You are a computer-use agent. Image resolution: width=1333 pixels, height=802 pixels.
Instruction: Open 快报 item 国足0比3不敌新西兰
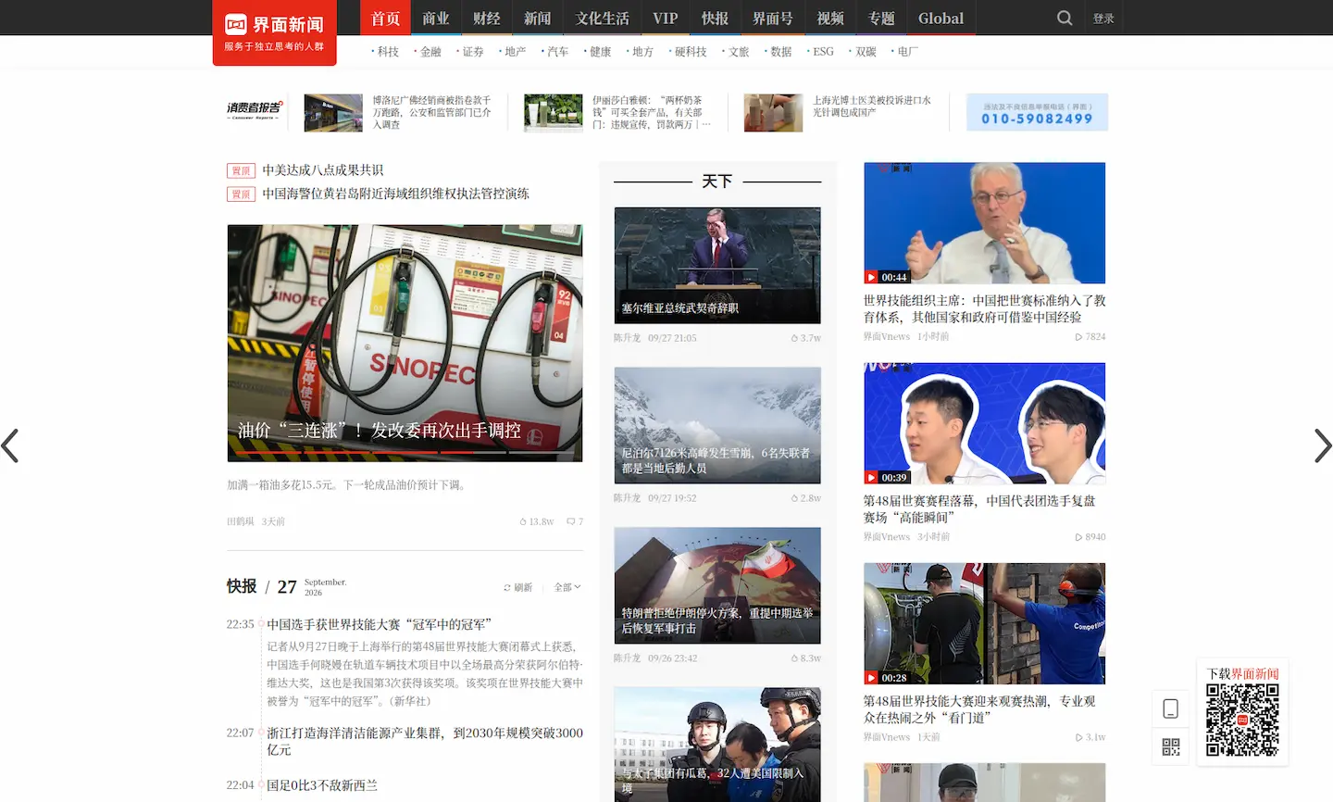[322, 785]
